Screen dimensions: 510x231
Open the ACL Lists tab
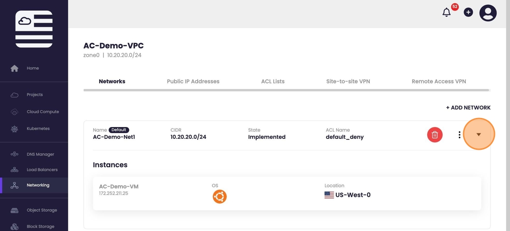273,82
